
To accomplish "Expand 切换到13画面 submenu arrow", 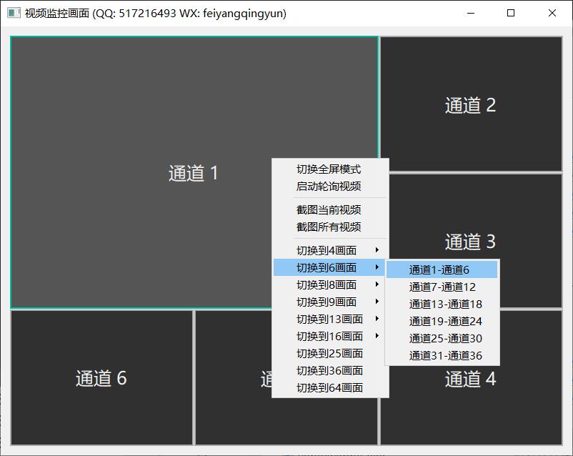I will pyautogui.click(x=377, y=319).
